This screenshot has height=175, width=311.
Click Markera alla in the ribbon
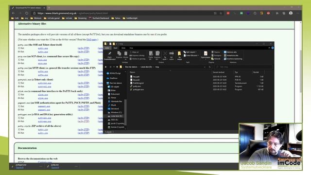[x=230, y=52]
